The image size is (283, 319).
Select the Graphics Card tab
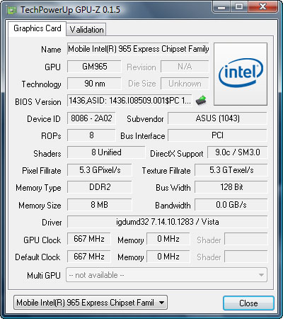[37, 28]
